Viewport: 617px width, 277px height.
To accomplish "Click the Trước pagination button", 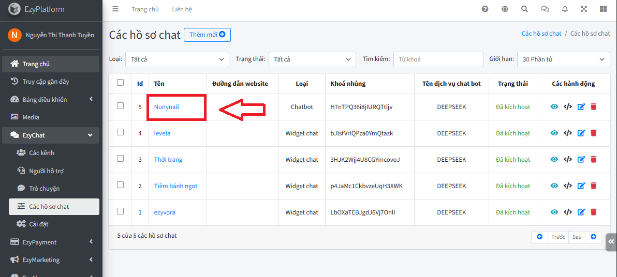I will [x=559, y=237].
